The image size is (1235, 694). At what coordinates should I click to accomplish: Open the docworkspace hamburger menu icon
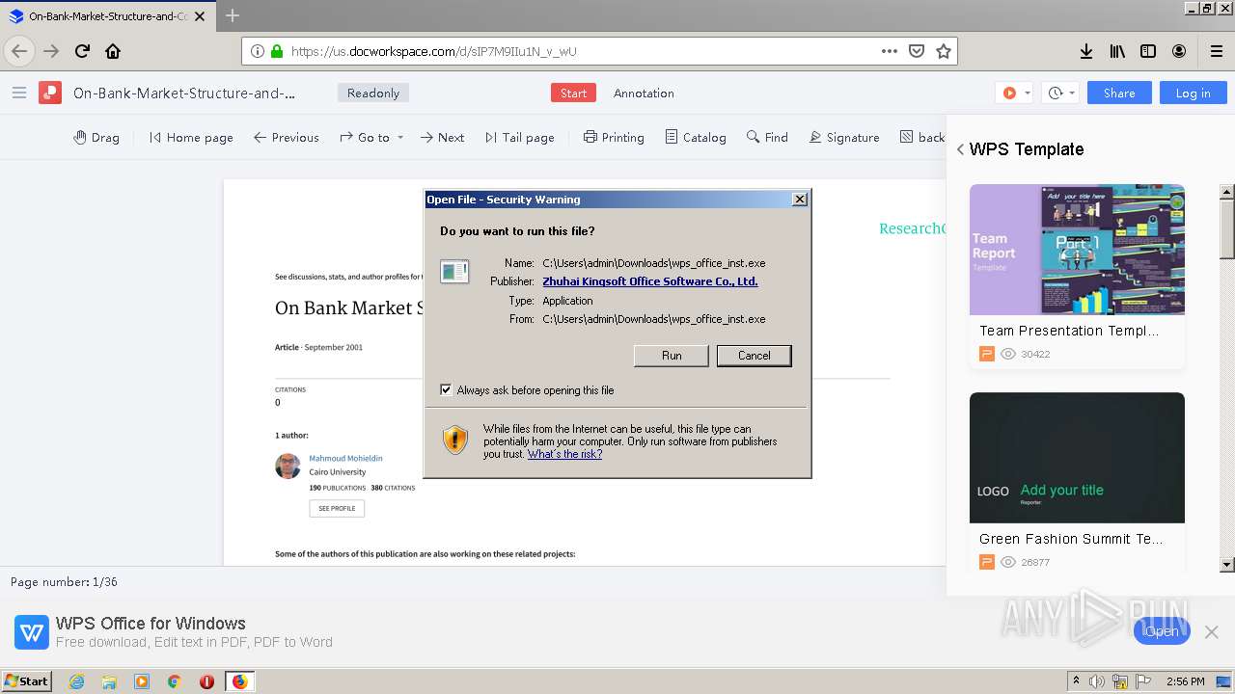point(19,93)
